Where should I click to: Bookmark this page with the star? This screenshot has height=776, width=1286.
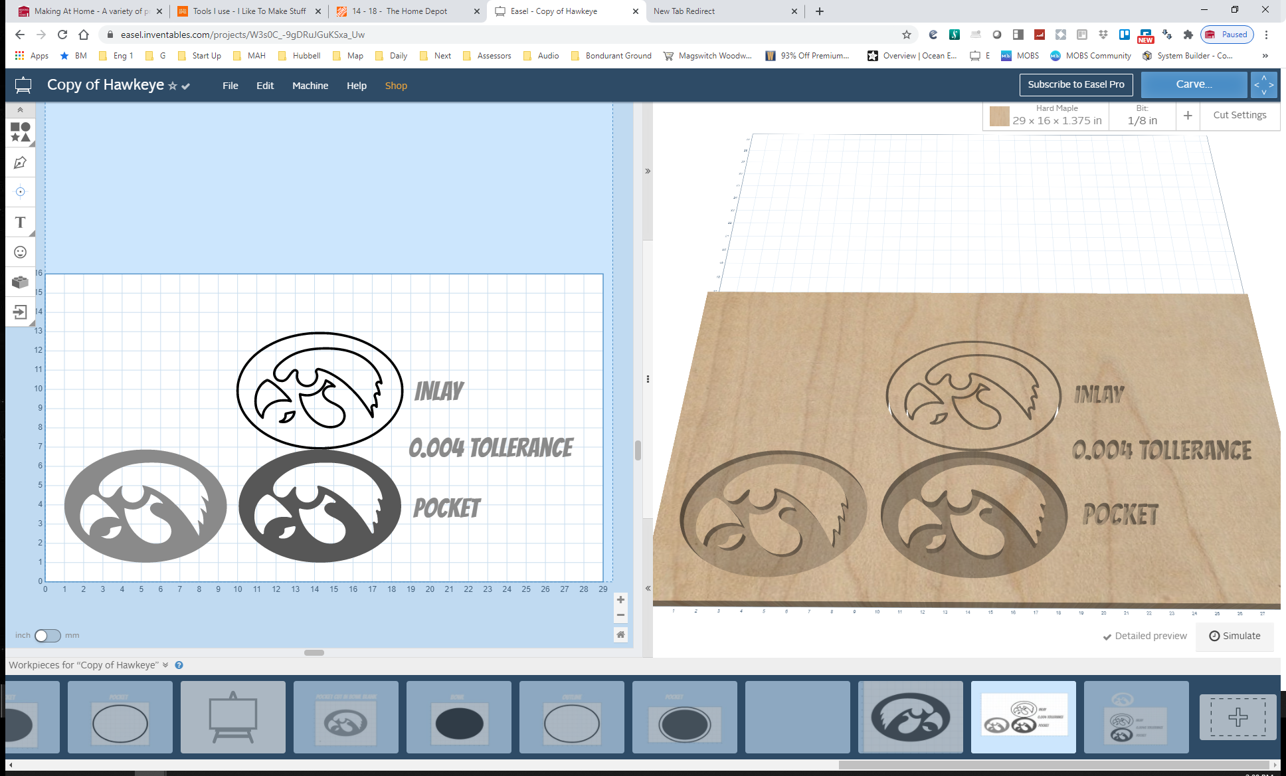[x=906, y=35]
